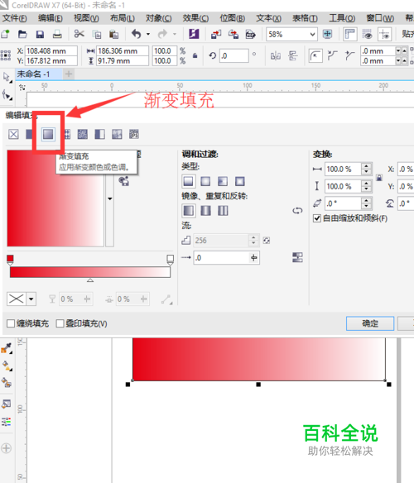This screenshot has width=414, height=483.
Task: Toggle the lock aspect ratio in 变换
Action: [379, 178]
